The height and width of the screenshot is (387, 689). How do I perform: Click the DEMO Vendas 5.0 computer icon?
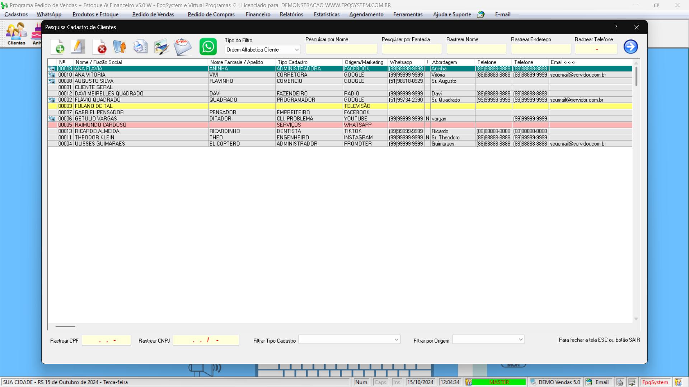pyautogui.click(x=533, y=382)
